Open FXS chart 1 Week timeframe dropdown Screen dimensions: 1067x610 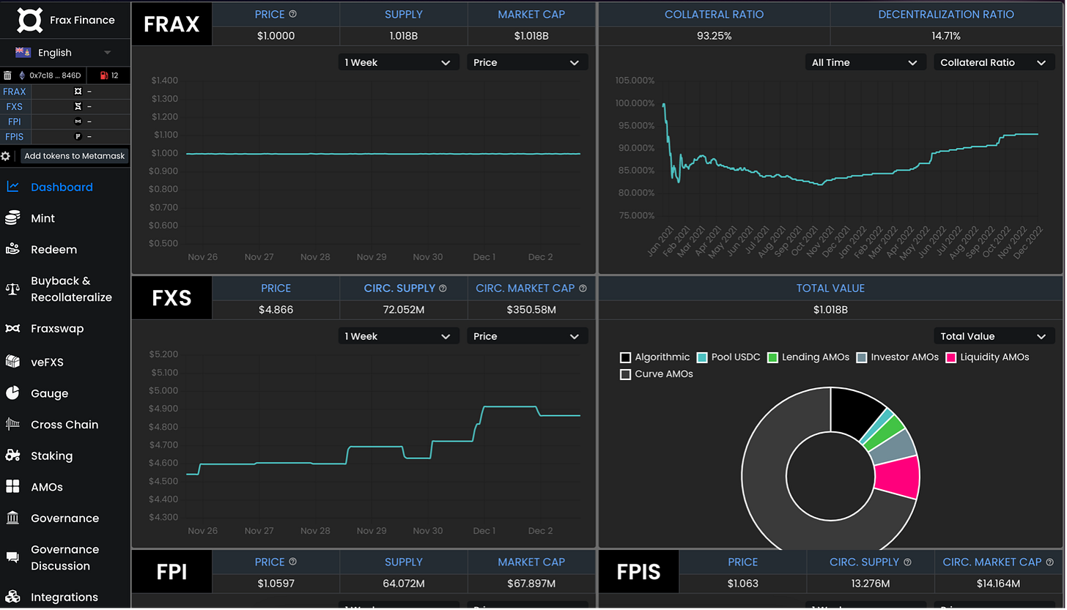(x=399, y=336)
